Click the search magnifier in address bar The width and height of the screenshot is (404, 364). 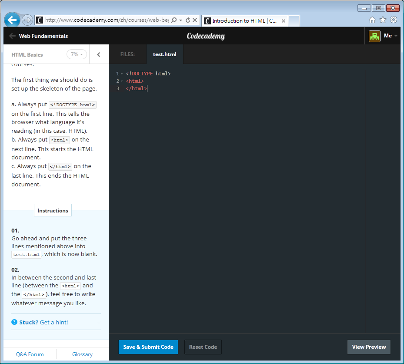[174, 20]
